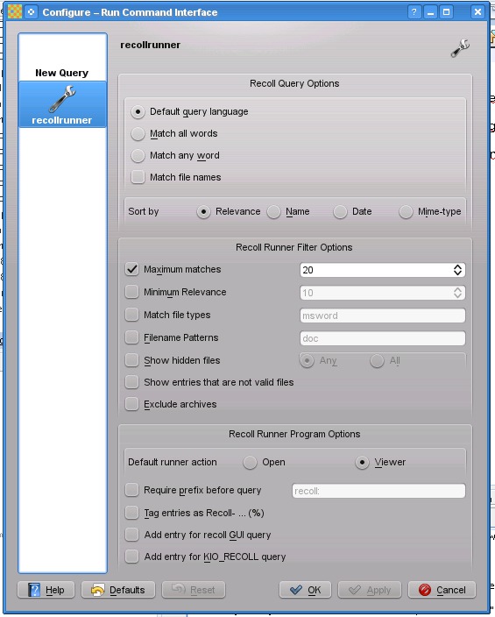Set default runner action to Open
The image size is (495, 617).
[x=250, y=463]
